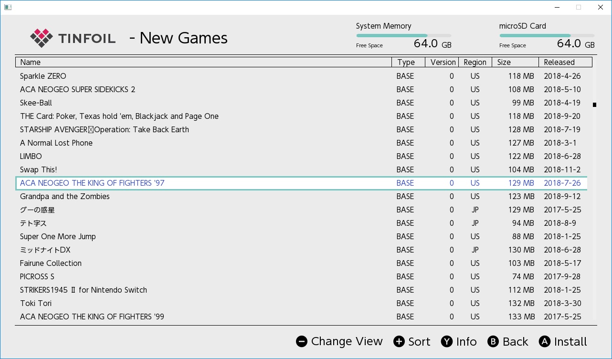
Task: Select Grandpa and the Zombies
Action: click(302, 196)
